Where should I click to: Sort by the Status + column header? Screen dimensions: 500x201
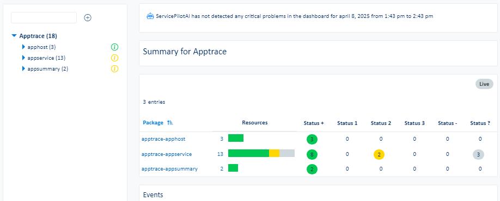pyautogui.click(x=314, y=123)
